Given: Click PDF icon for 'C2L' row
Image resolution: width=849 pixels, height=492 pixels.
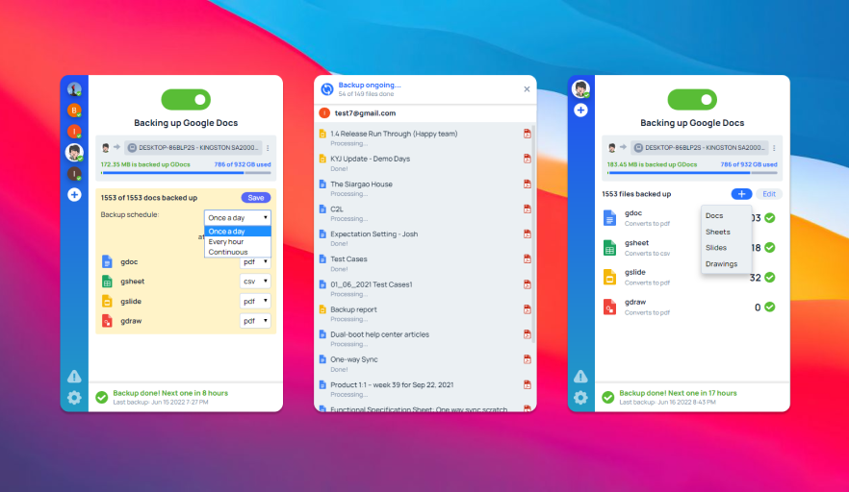Looking at the screenshot, I should (527, 209).
